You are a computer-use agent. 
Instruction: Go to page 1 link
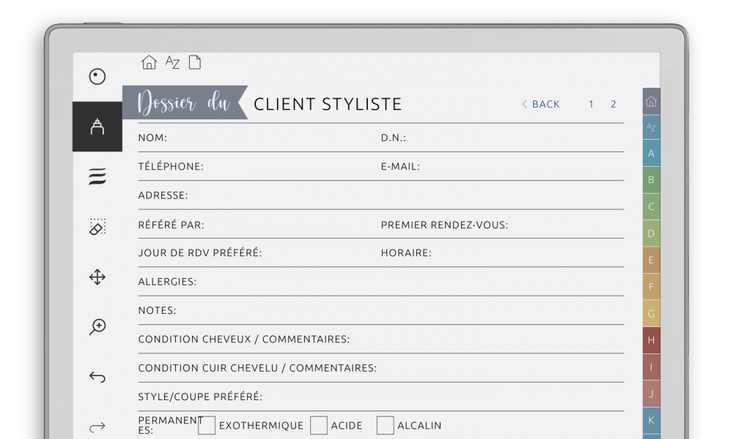tap(591, 104)
